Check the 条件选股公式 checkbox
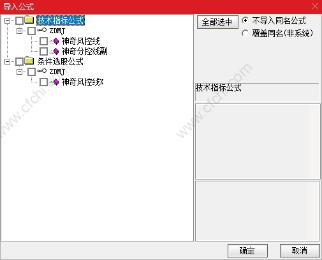The height and width of the screenshot is (260, 322). tap(19, 61)
